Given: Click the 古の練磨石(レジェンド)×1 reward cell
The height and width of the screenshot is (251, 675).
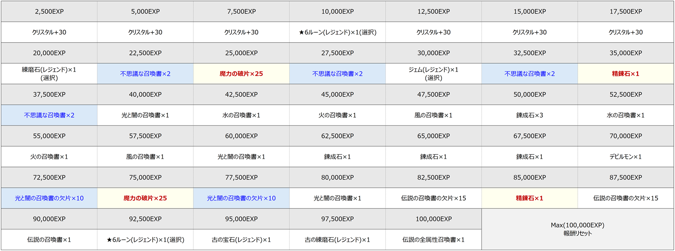Looking at the screenshot, I should tap(337, 240).
